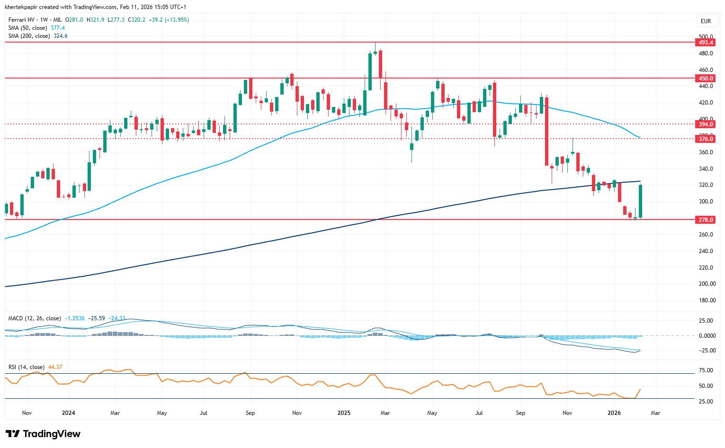Open the RSI (14, close) indicator label
Image resolution: width=725 pixels, height=448 pixels.
(x=27, y=367)
